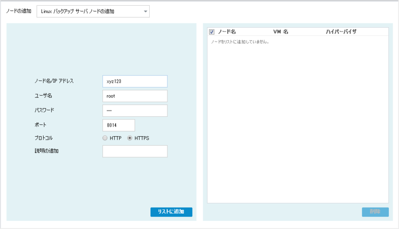Select the HTTPS protocol radio button
Viewport: 399px width, 229px height.
[130, 138]
